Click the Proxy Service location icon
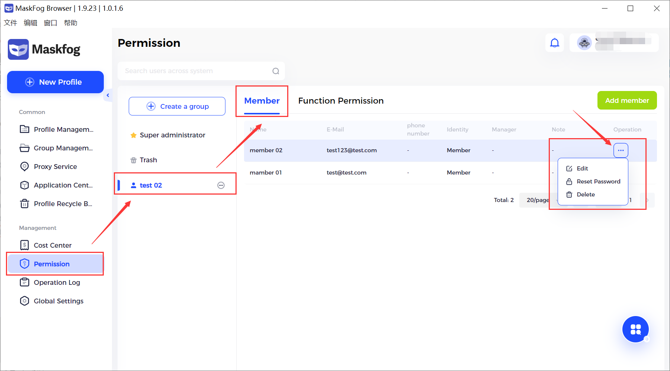The height and width of the screenshot is (371, 670). (x=25, y=166)
